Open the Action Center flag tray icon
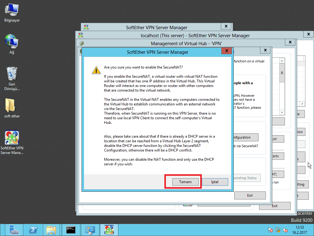314x236 pixels. pyautogui.click(x=270, y=230)
